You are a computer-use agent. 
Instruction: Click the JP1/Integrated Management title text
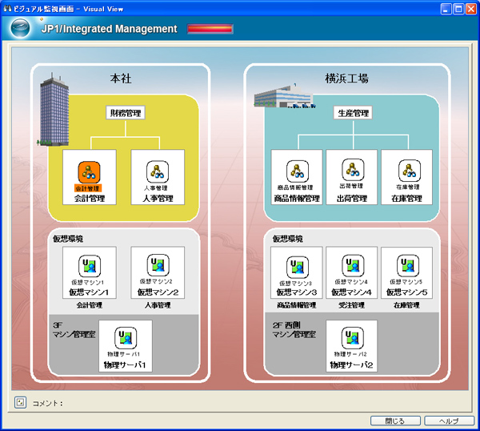tap(110, 29)
